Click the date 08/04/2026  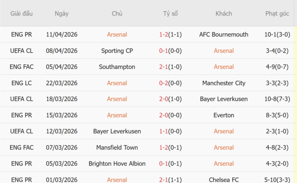tap(62, 51)
